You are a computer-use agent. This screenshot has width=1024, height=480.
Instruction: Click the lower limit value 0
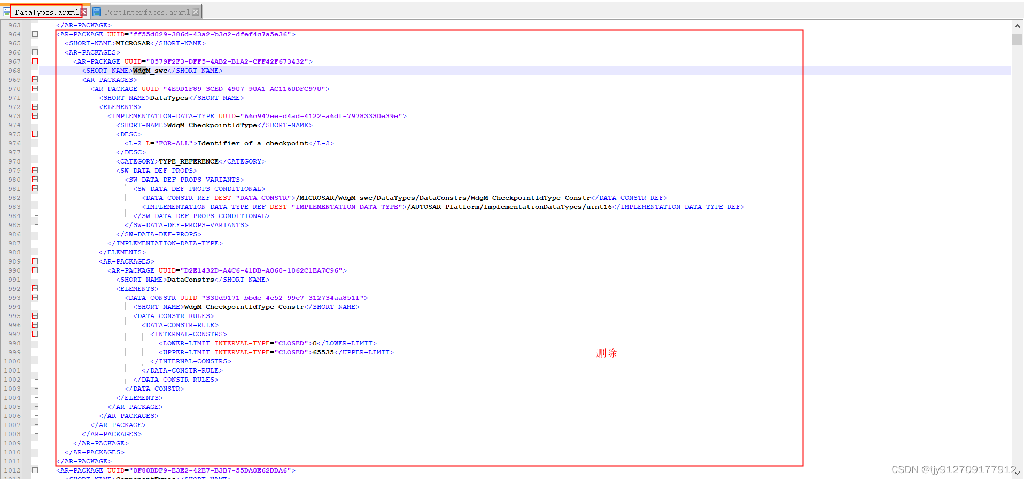pyautogui.click(x=315, y=343)
